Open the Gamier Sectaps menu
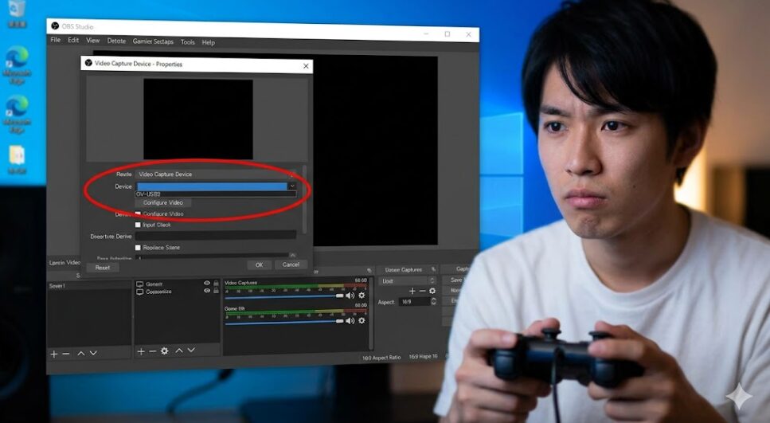This screenshot has width=770, height=423. (153, 41)
